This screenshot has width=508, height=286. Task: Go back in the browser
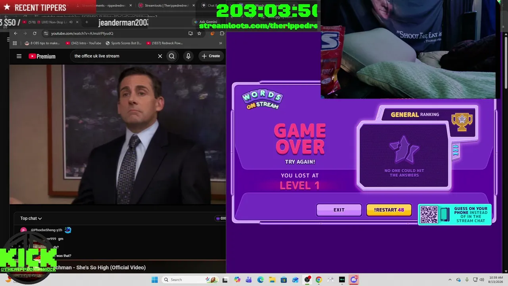click(x=15, y=33)
